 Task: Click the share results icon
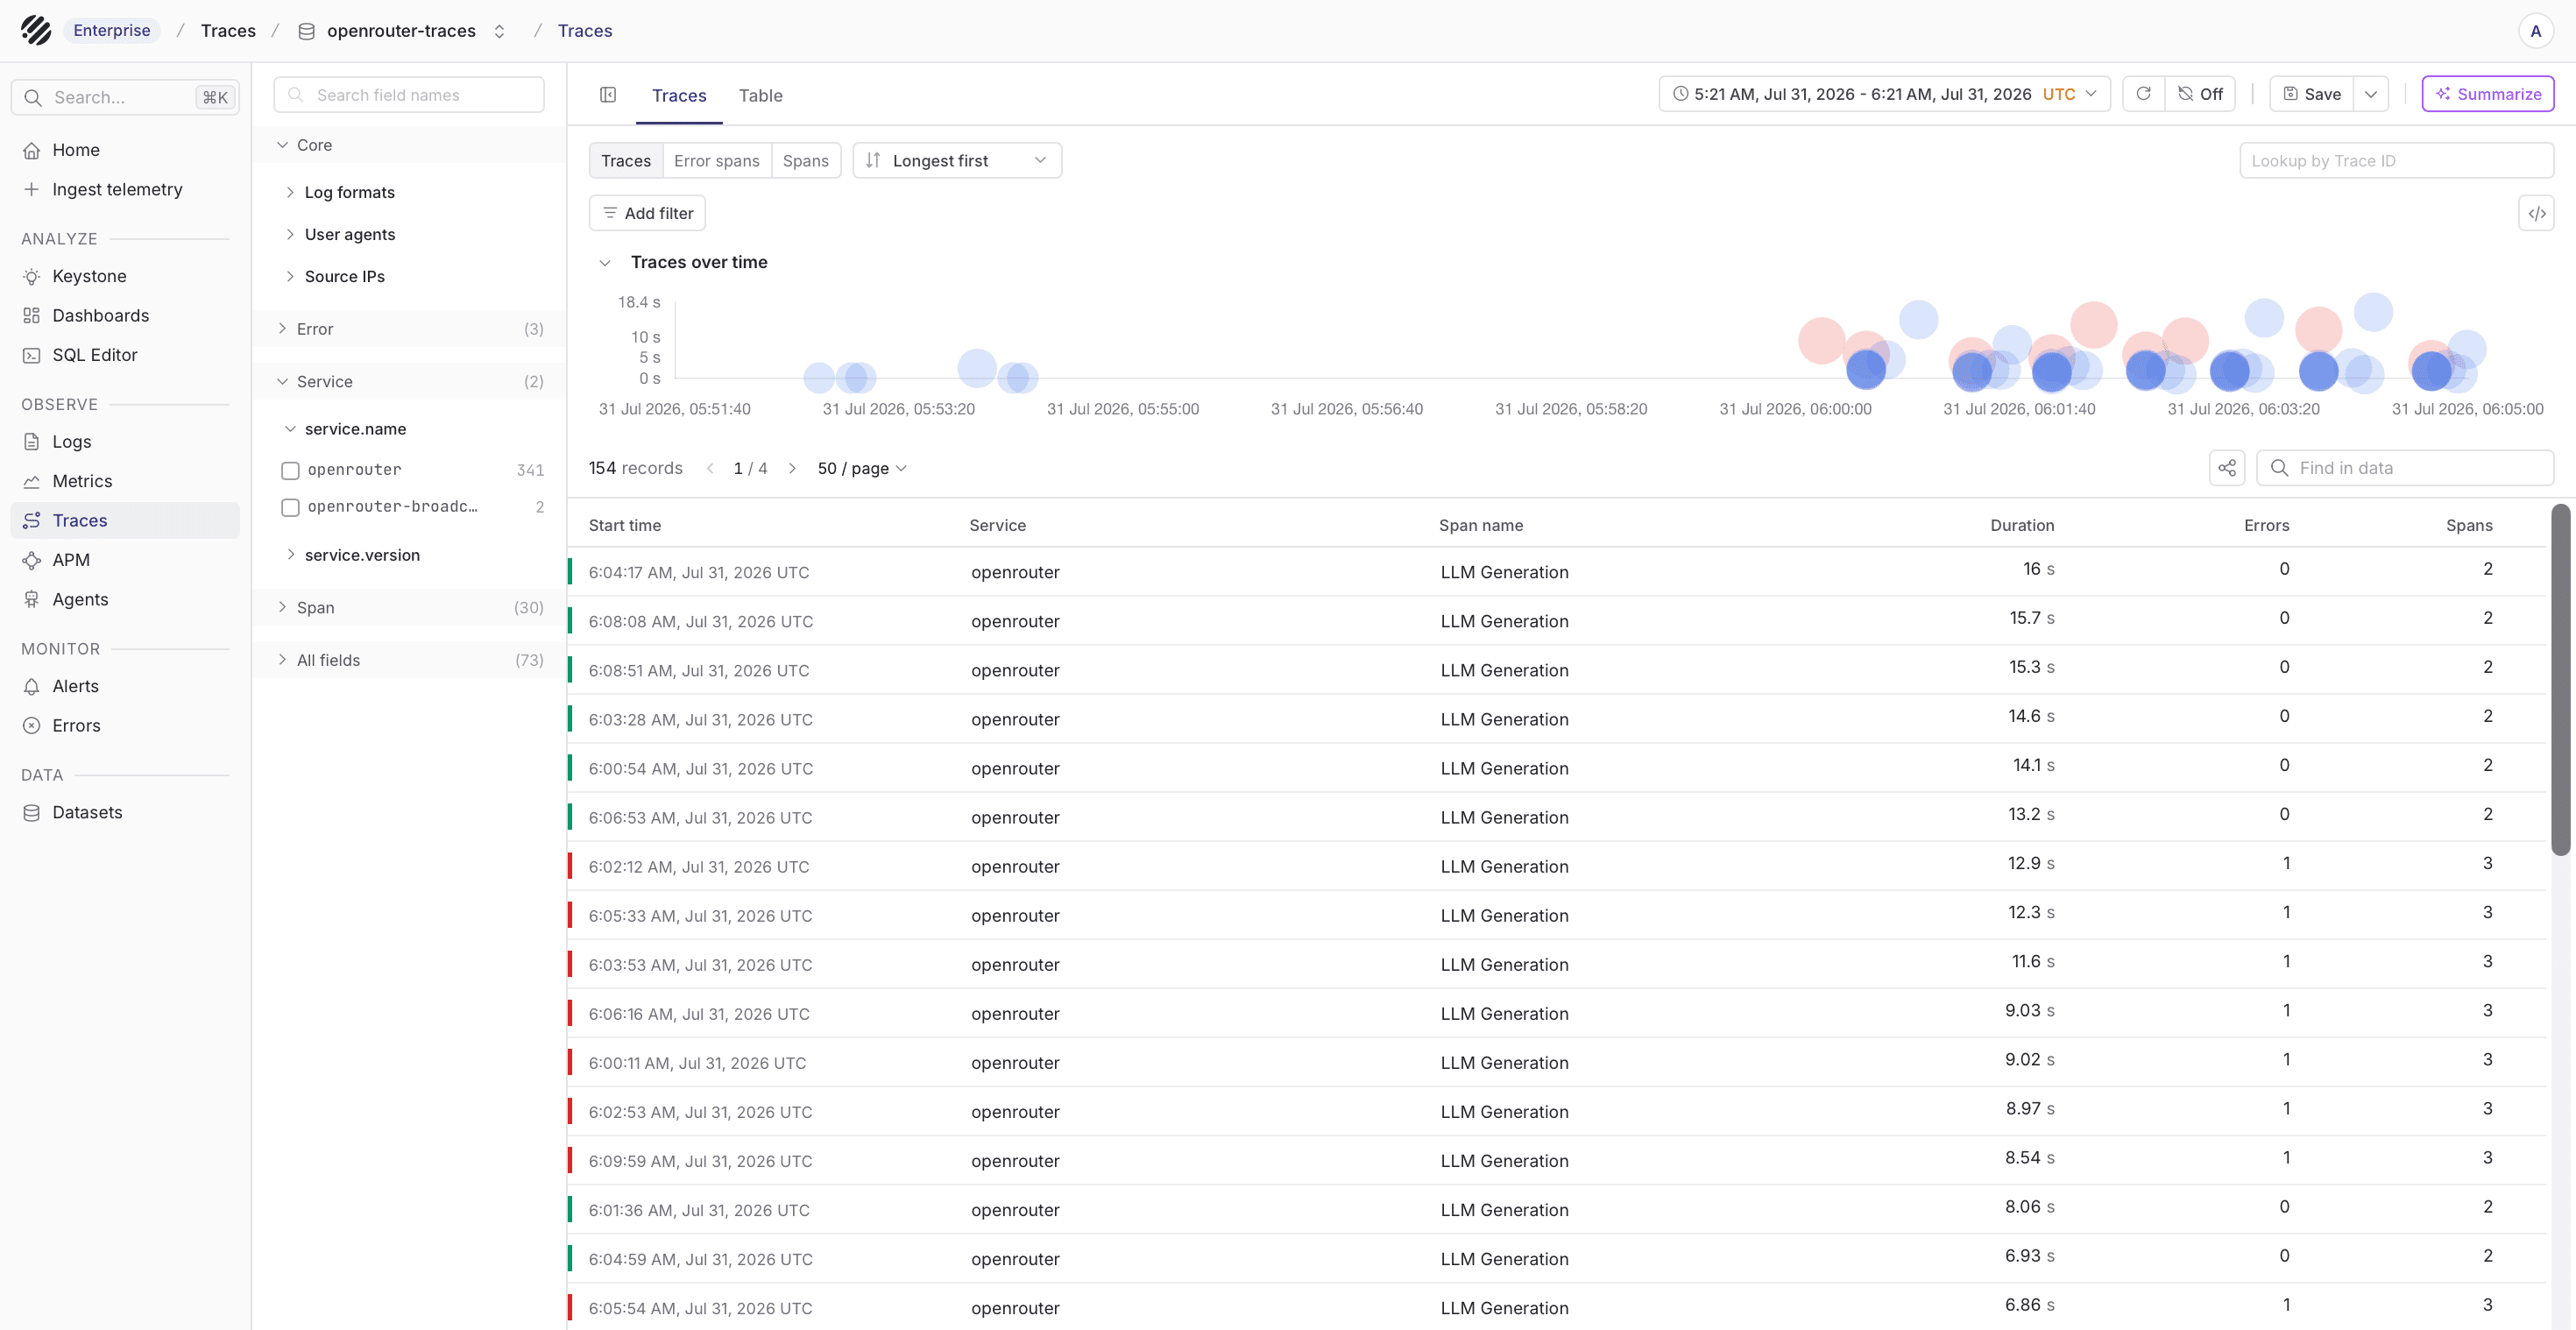(x=2226, y=468)
